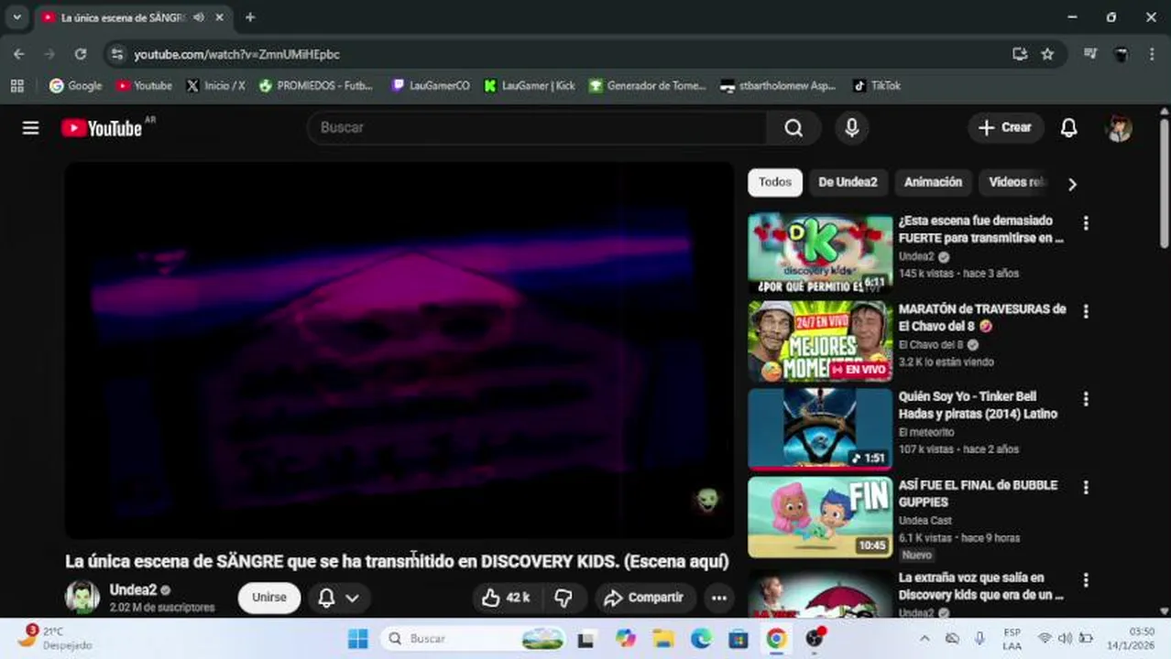Show more filter chips with the right chevron
Image resolution: width=1171 pixels, height=659 pixels.
[1072, 183]
